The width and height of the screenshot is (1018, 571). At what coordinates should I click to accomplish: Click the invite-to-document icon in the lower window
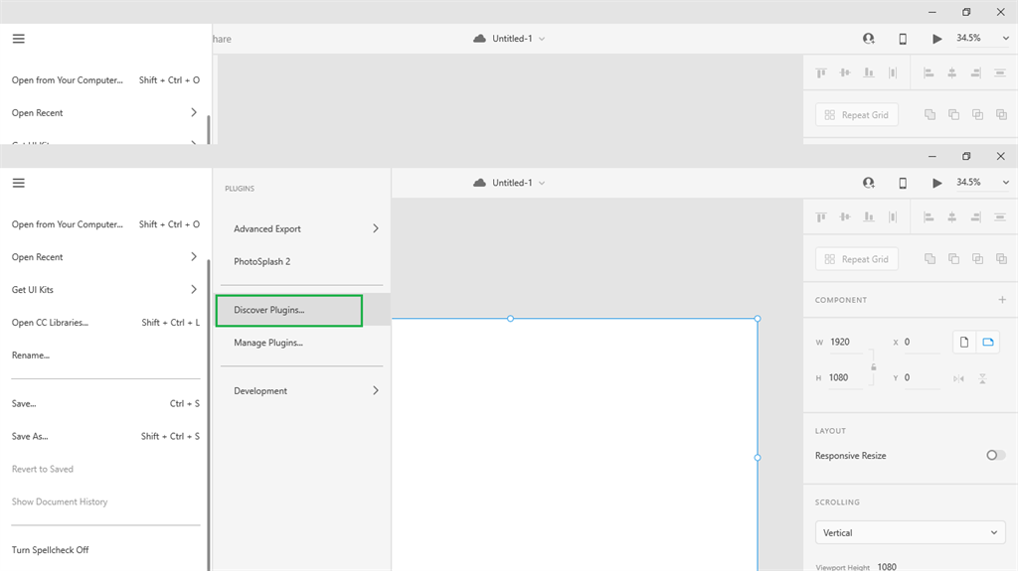click(x=869, y=183)
